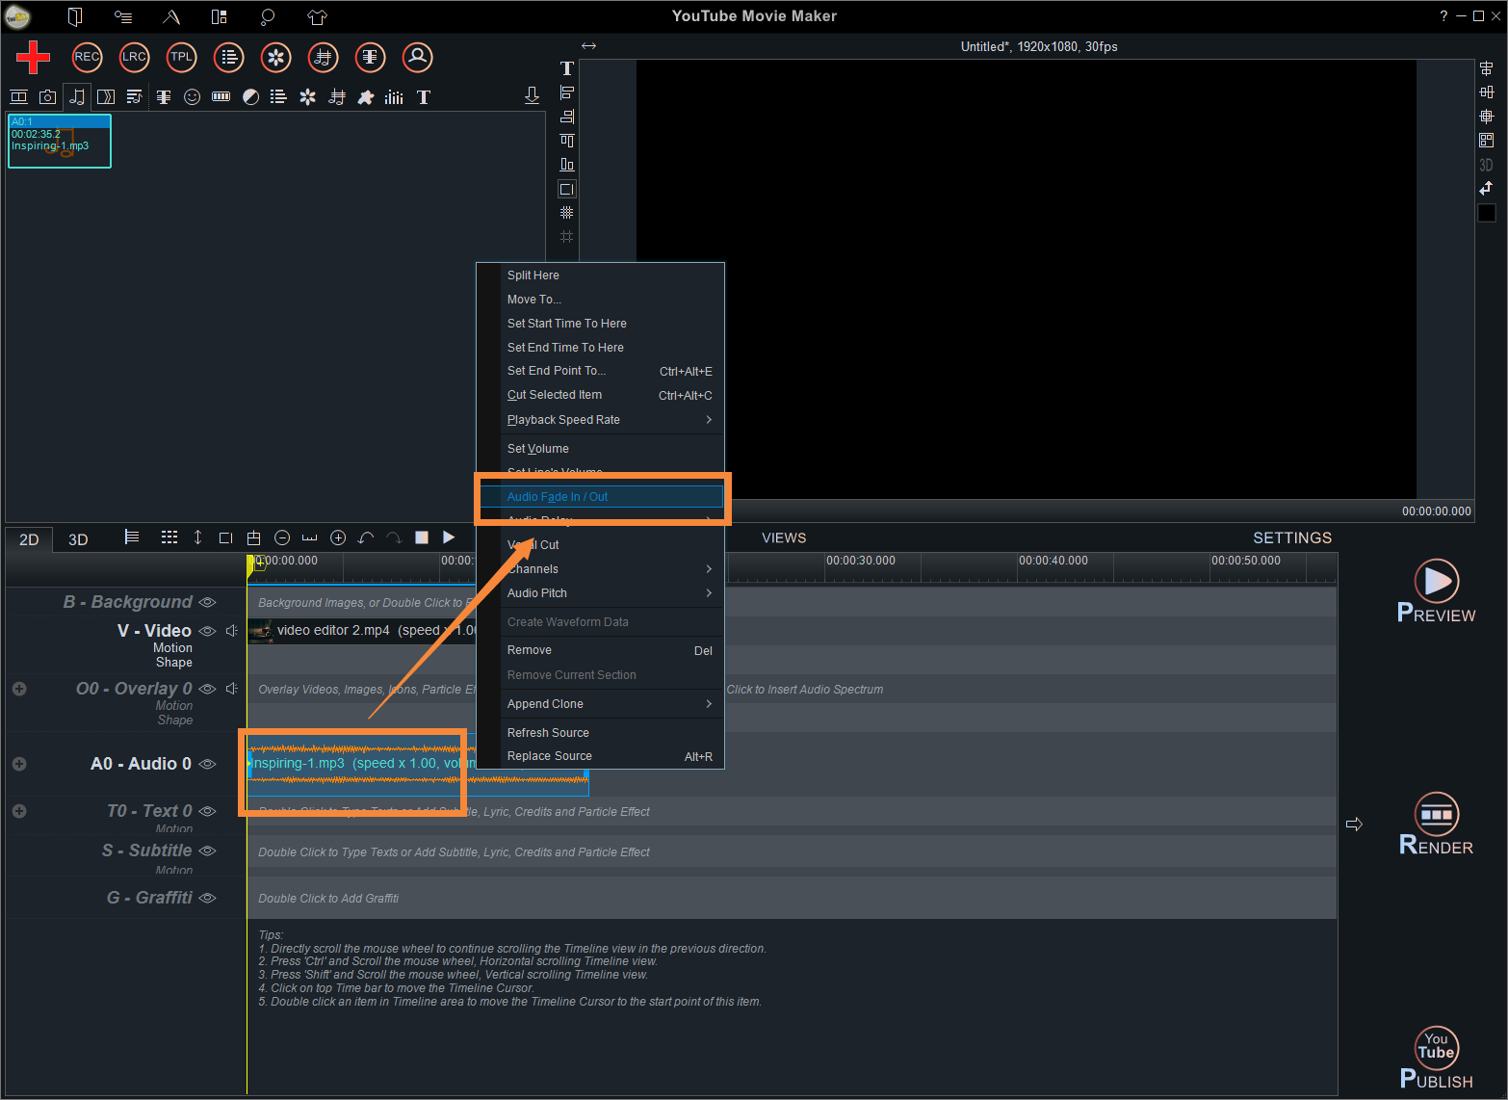The image size is (1508, 1100).
Task: Click the half-shaded circle filter icon
Action: [250, 97]
